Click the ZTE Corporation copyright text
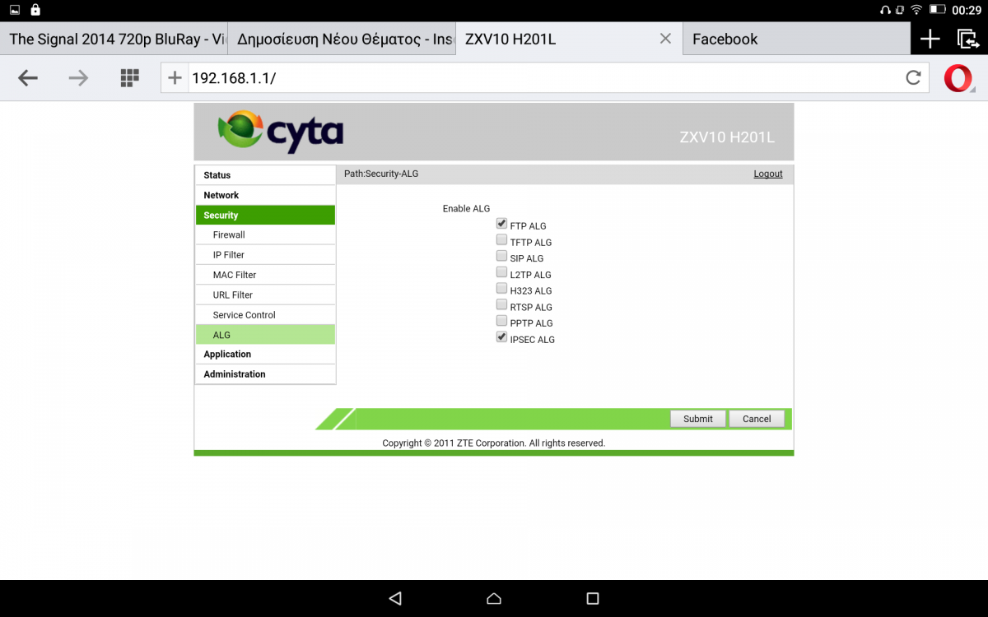This screenshot has width=988, height=617. pos(494,443)
